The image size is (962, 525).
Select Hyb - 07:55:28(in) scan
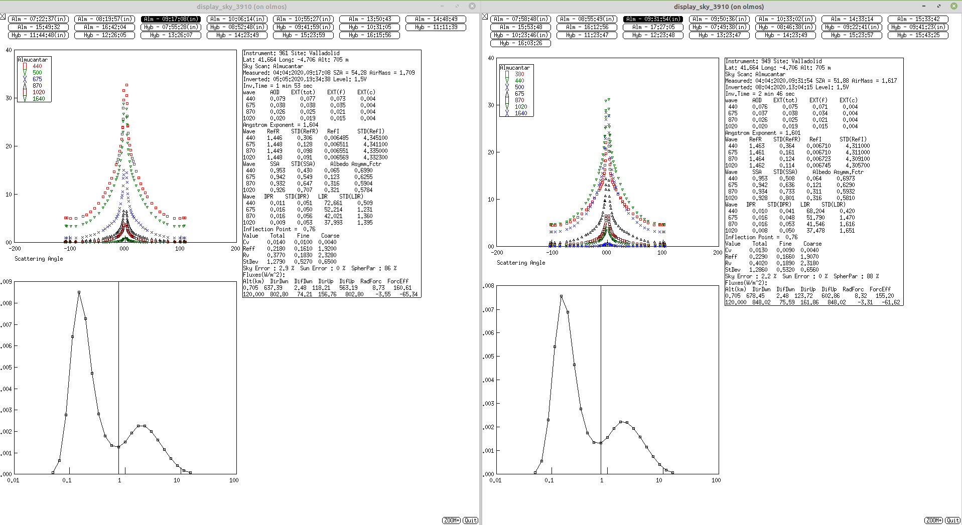171,27
